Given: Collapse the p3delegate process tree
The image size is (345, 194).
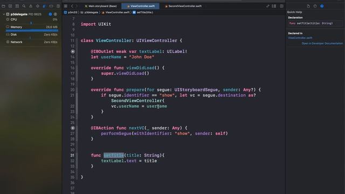Looking at the screenshot, I should pyautogui.click(x=4, y=14).
